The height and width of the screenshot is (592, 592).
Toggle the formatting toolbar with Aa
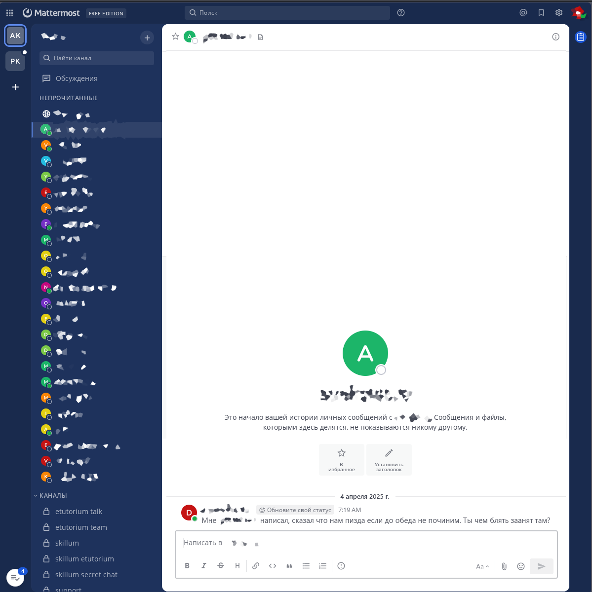coord(482,566)
